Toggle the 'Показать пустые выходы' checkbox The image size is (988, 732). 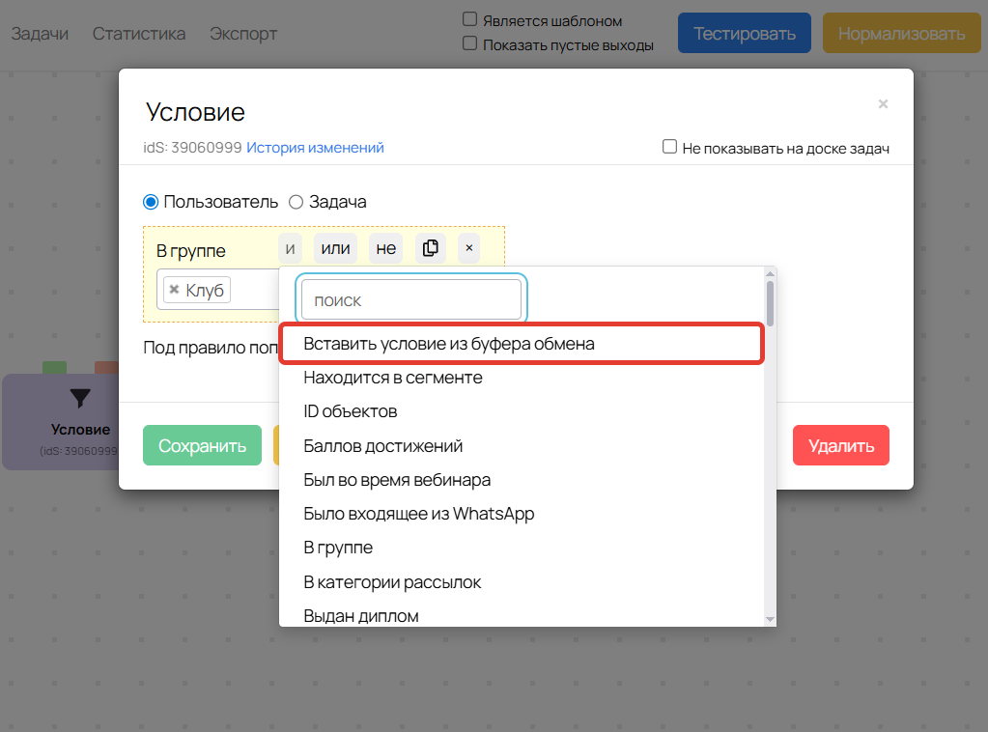(470, 43)
